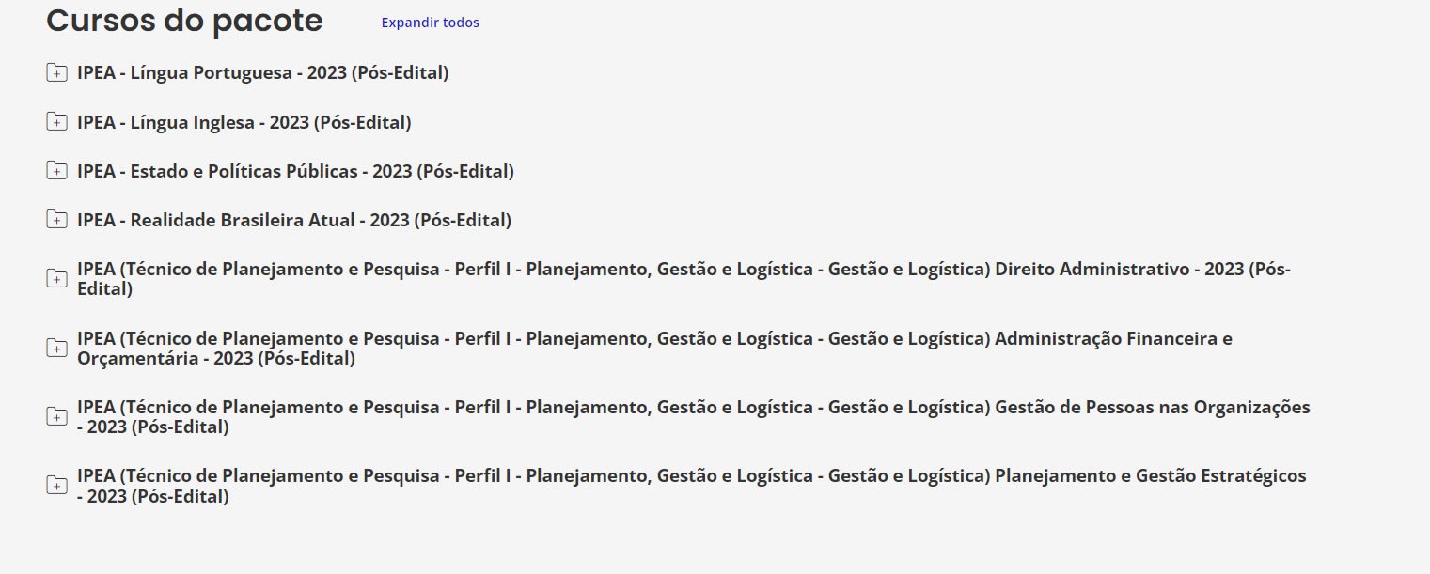Select Realidade Brasileira Atual course title

coord(294,220)
